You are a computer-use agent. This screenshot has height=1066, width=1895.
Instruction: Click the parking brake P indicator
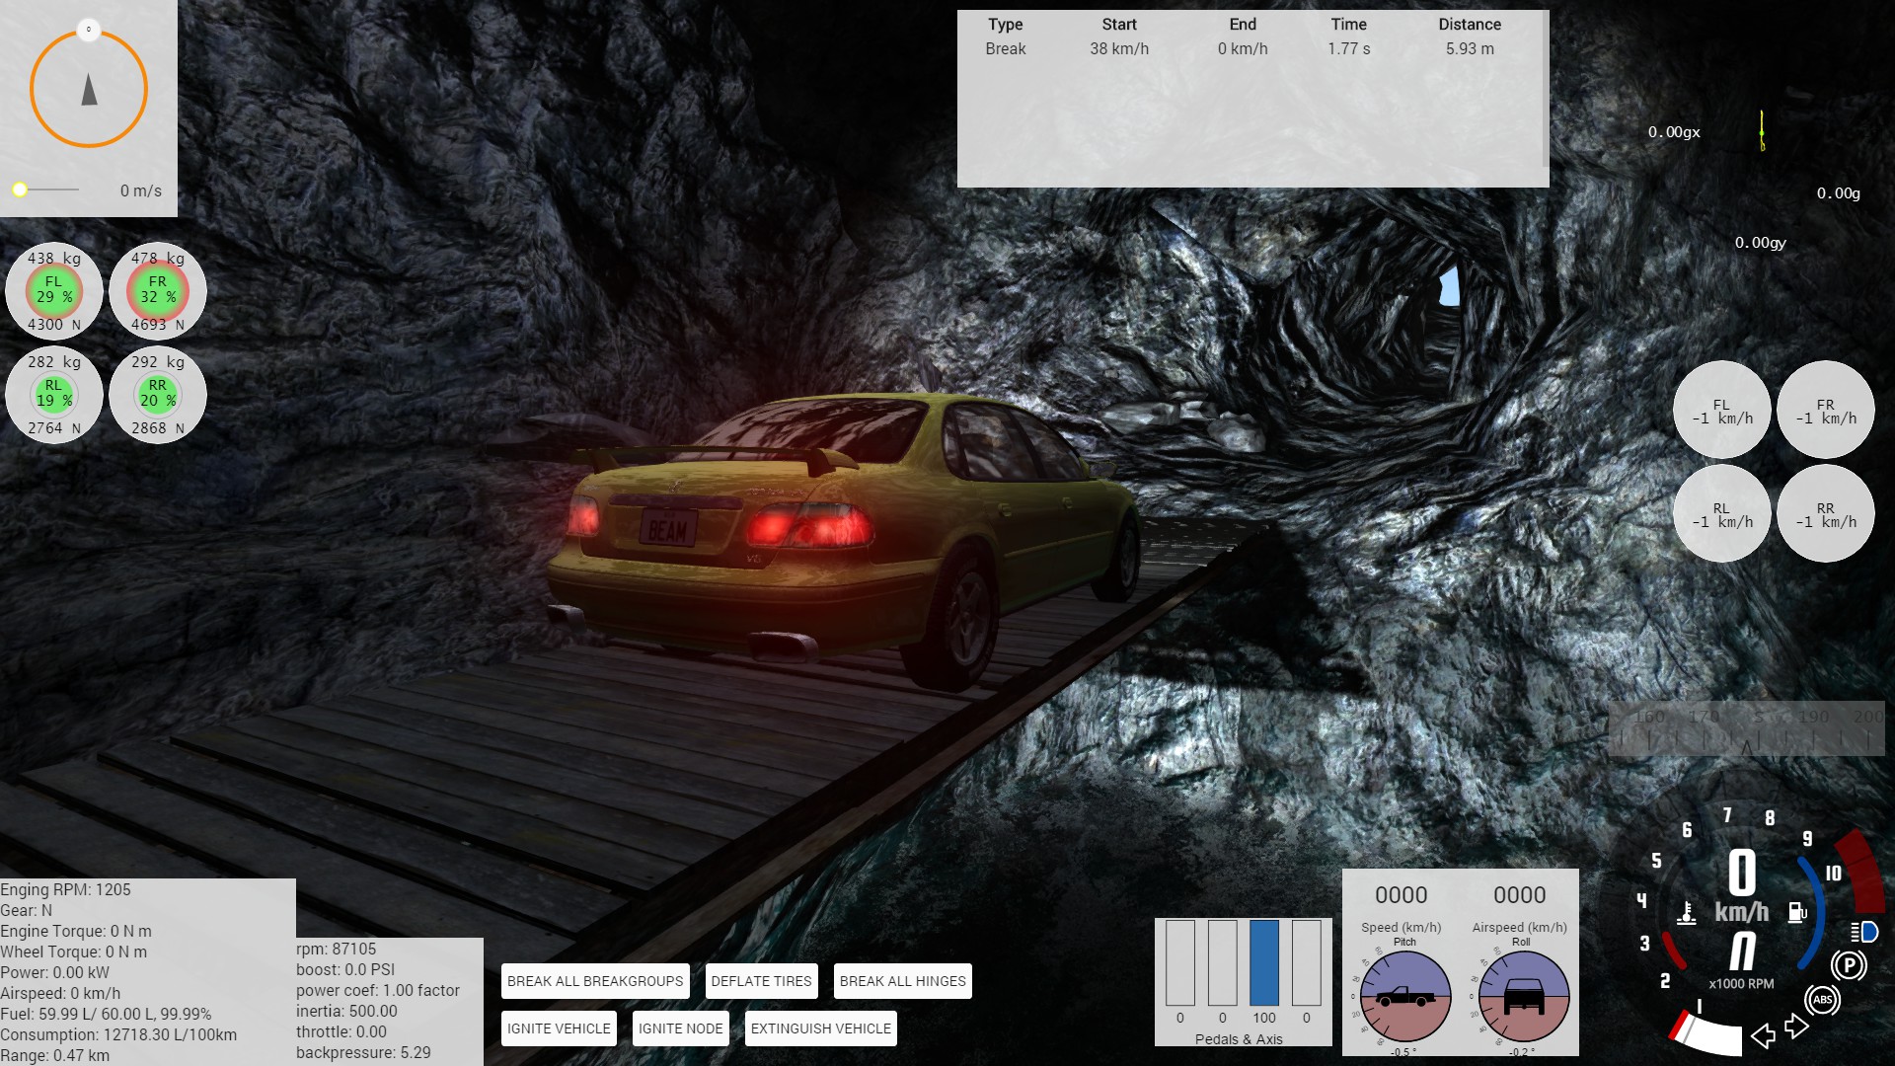(1849, 965)
